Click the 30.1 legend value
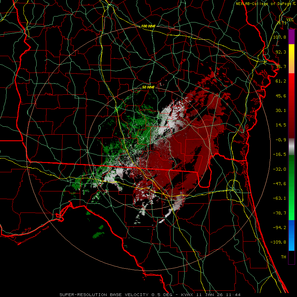 pyautogui.click(x=281, y=111)
